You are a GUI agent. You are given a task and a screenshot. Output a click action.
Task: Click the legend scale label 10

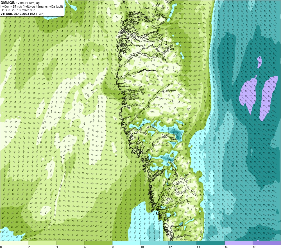pos(142,247)
